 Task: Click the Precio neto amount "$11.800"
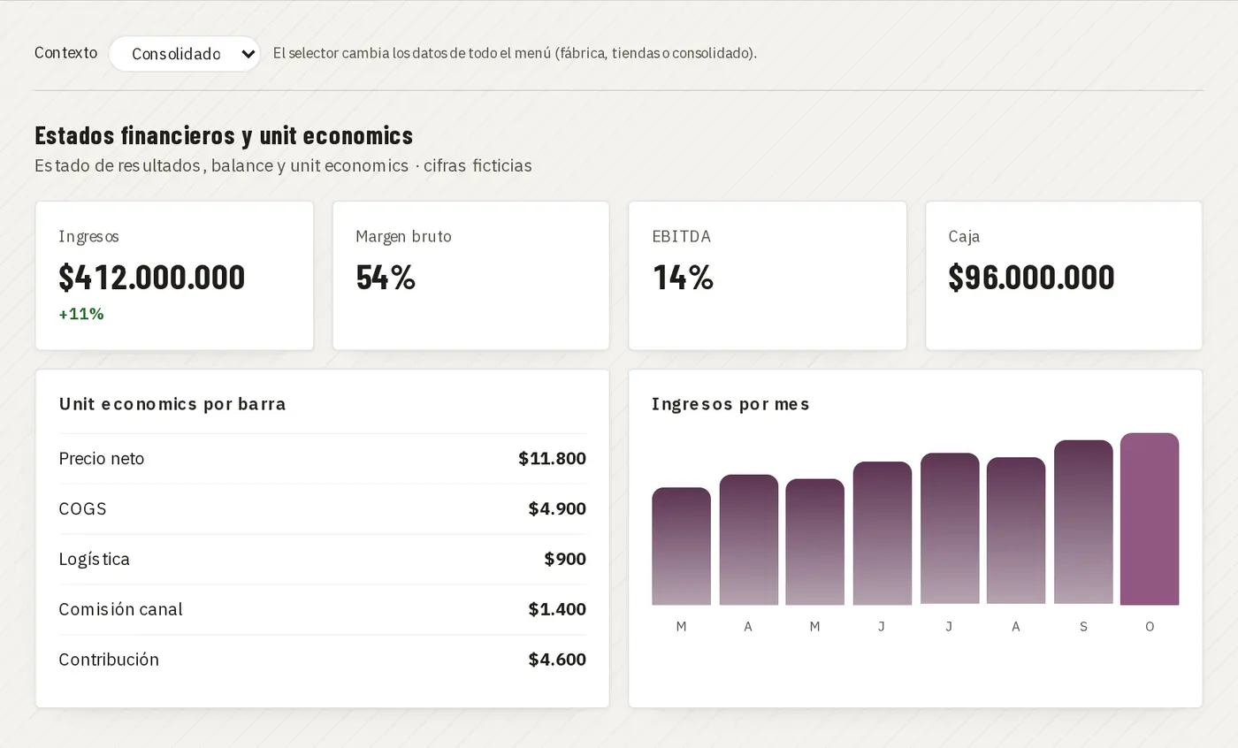[x=552, y=458]
